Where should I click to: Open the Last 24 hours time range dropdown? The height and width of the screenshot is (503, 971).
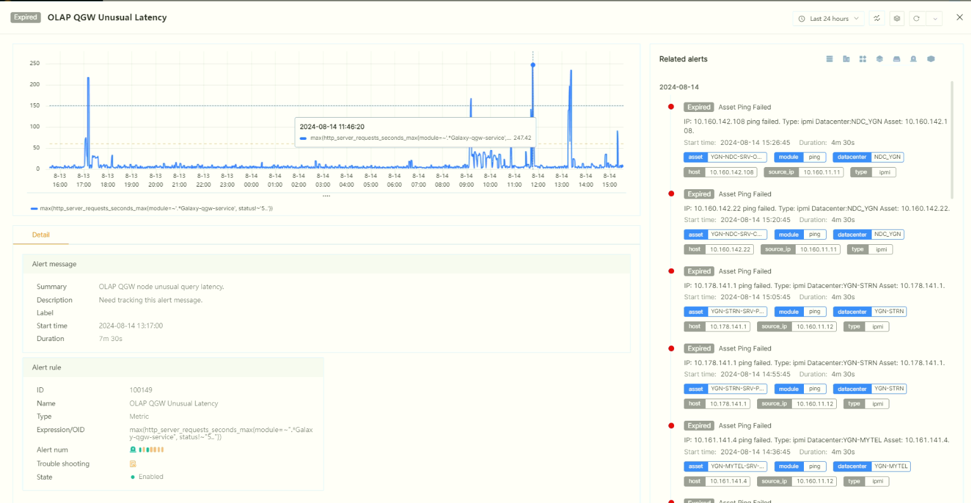pos(828,18)
